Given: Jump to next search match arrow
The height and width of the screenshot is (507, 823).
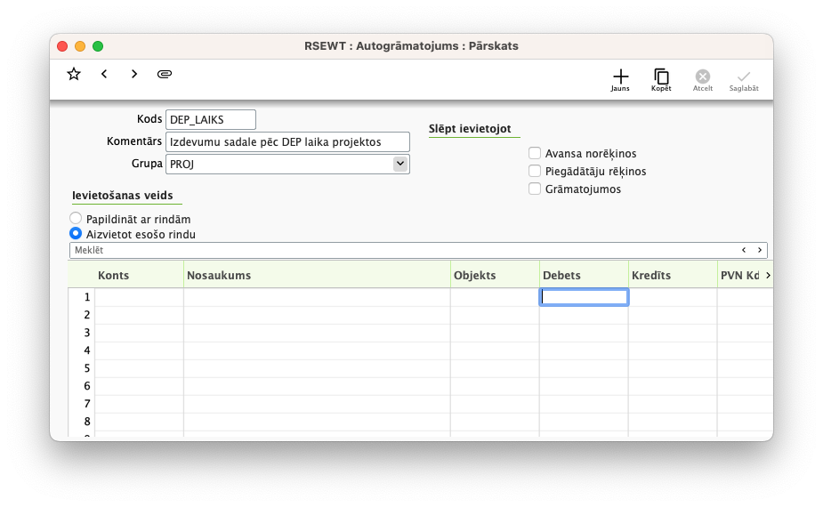Looking at the screenshot, I should pos(760,250).
